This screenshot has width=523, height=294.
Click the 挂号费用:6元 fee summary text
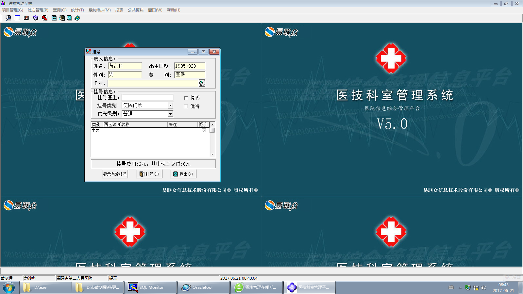153,164
